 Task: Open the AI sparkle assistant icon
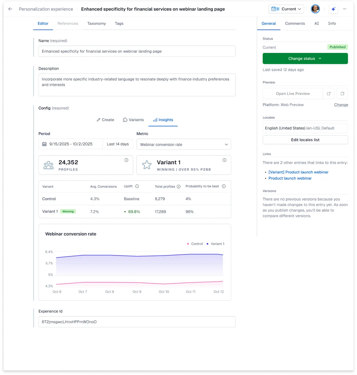pos(333,9)
